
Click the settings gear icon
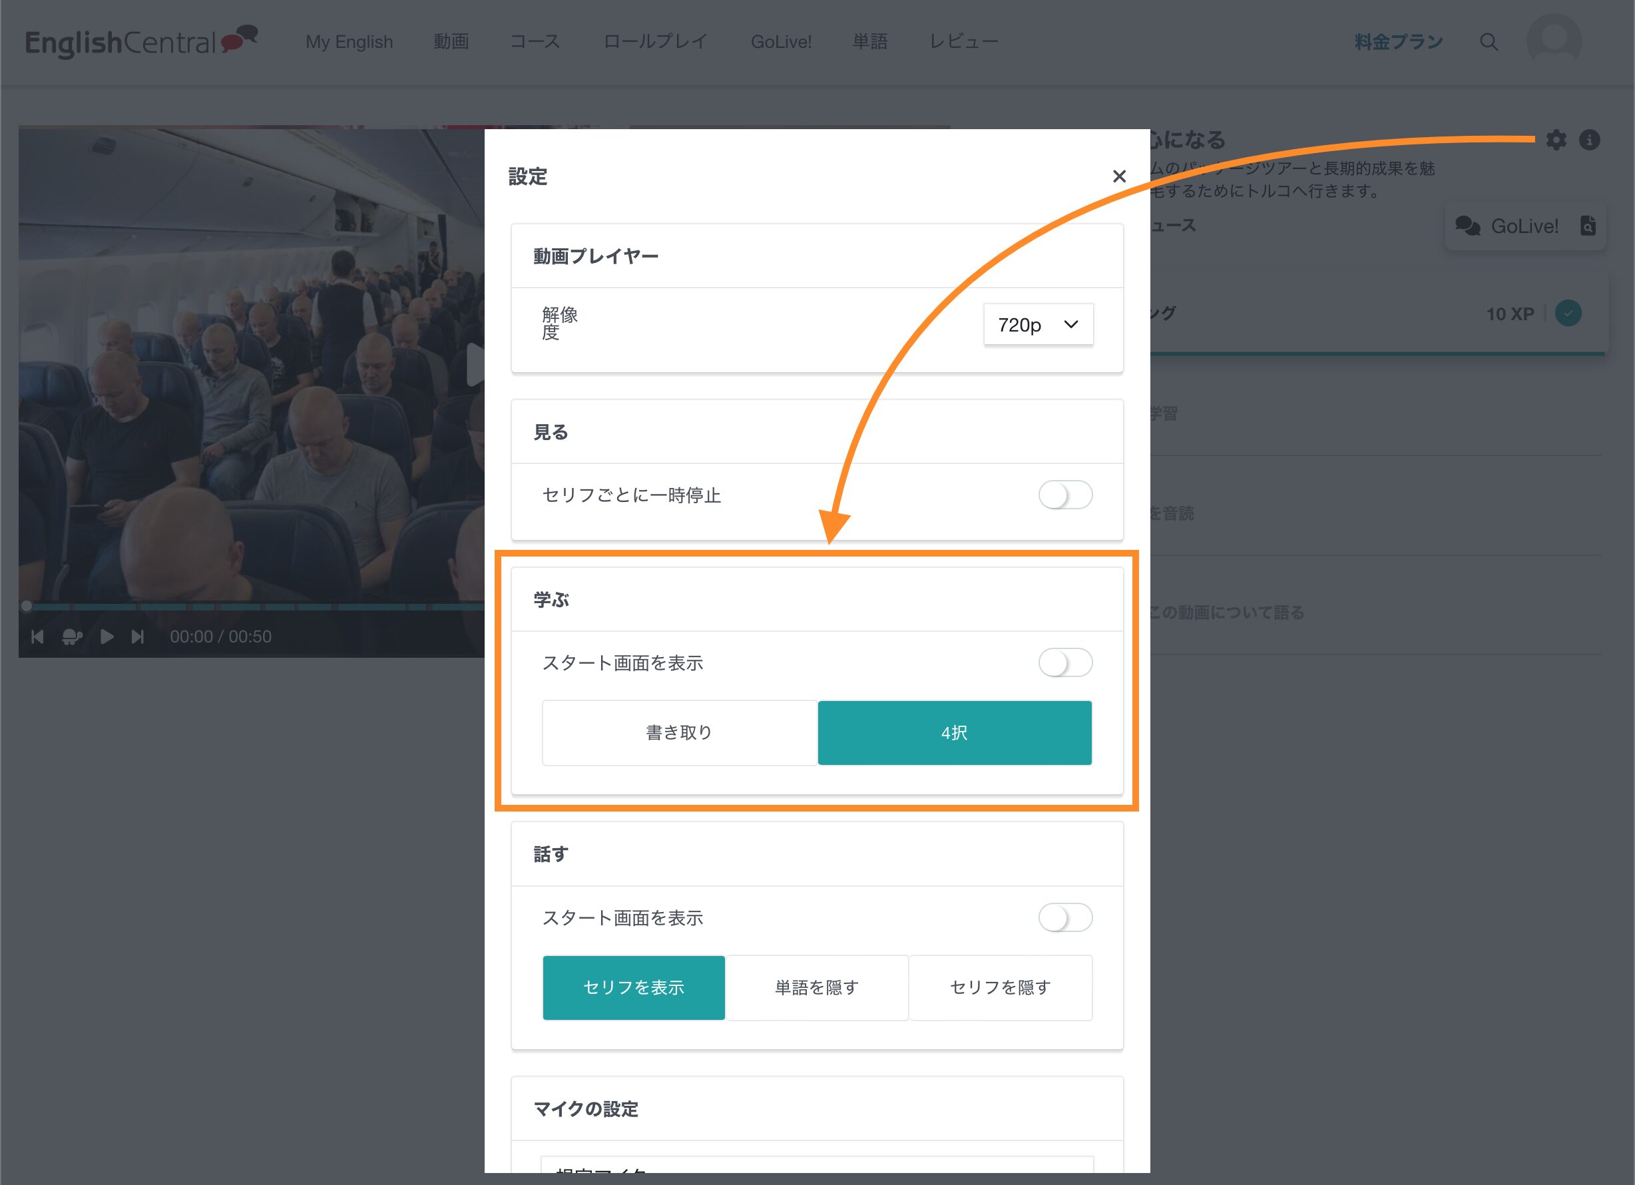pos(1556,140)
